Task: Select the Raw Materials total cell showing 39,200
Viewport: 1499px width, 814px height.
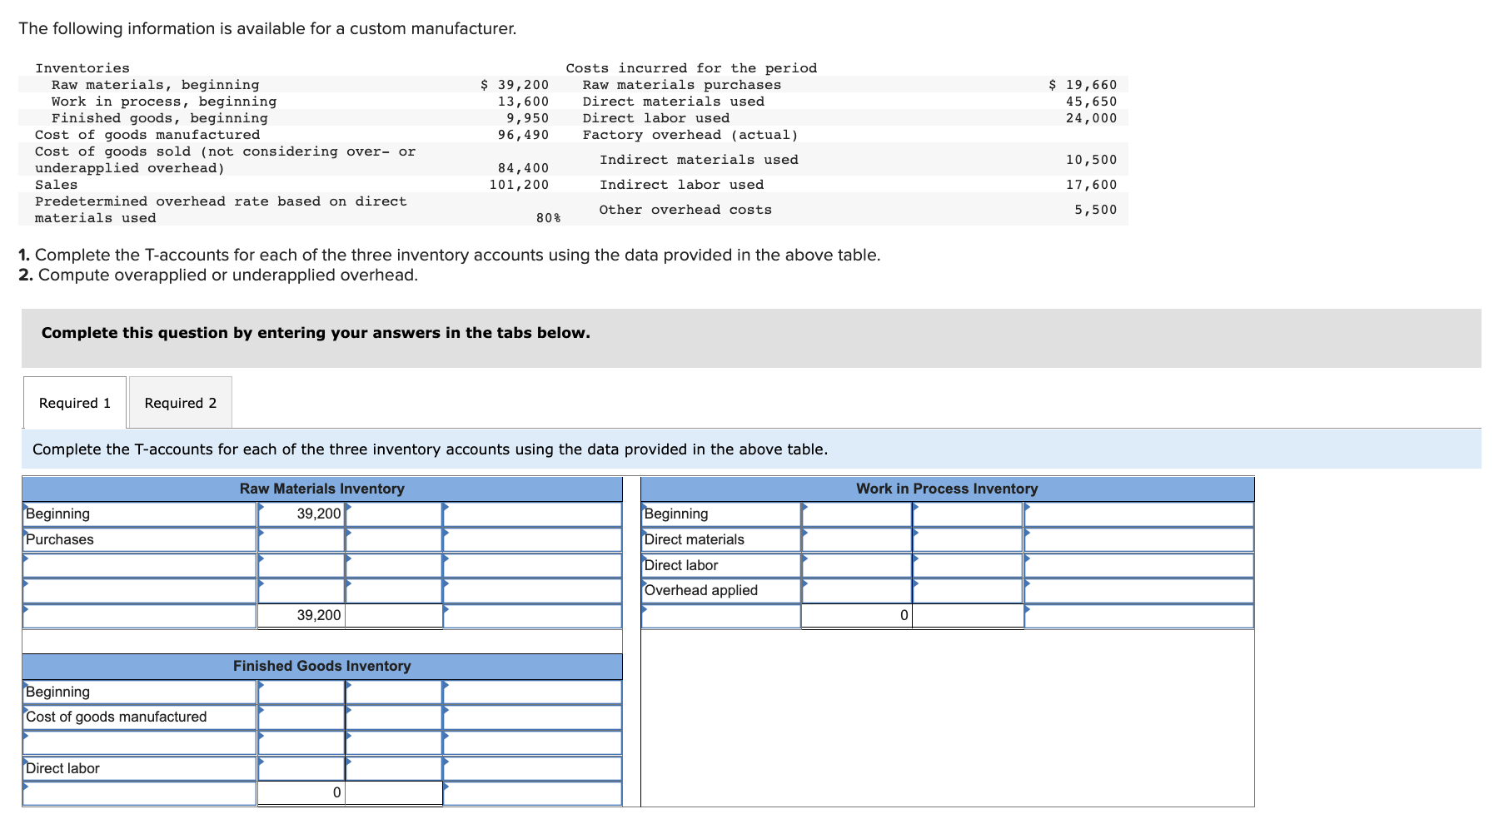Action: [301, 616]
